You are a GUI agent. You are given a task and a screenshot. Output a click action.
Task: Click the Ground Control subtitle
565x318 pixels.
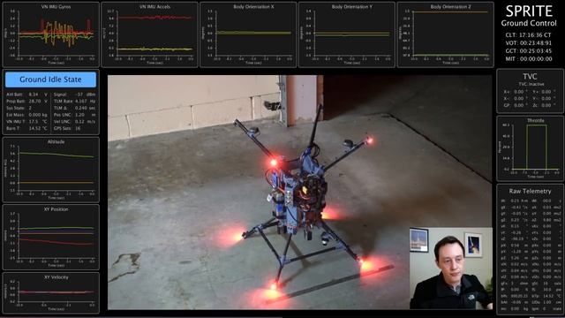pos(529,24)
